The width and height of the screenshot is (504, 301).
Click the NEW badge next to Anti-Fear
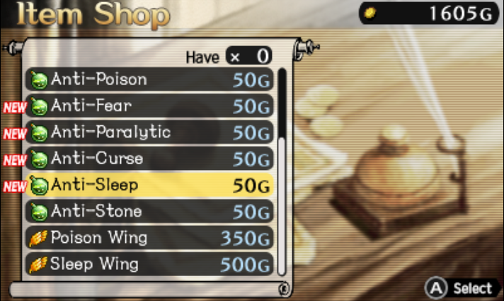[15, 108]
